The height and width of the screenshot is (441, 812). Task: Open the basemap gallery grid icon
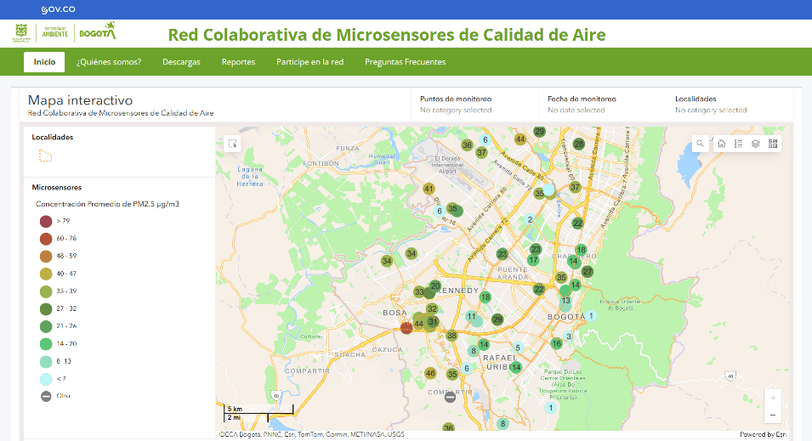click(773, 144)
